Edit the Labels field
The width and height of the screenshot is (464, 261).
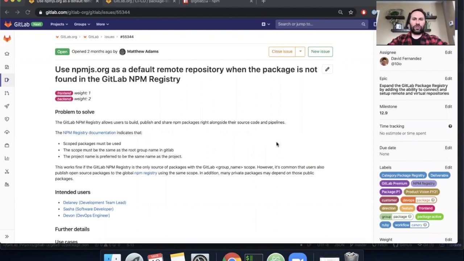pyautogui.click(x=448, y=167)
